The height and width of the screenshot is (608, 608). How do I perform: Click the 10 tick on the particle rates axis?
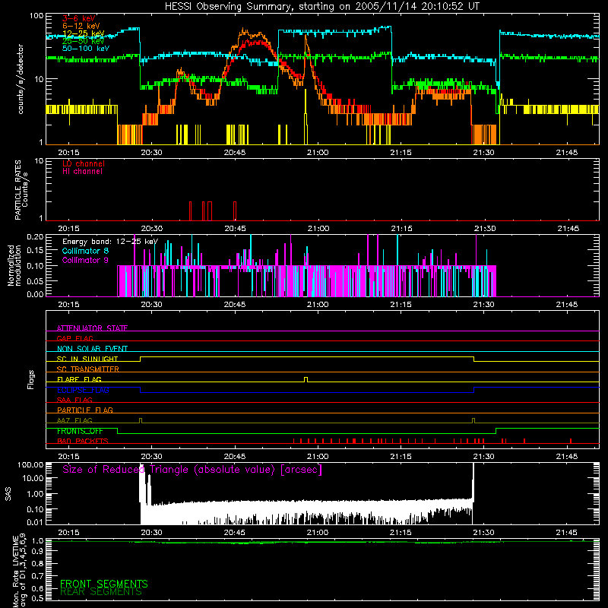pyautogui.click(x=39, y=160)
